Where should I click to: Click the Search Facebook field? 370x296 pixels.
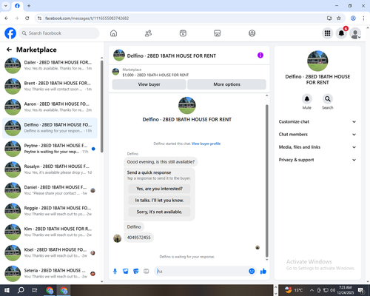[x=59, y=33]
